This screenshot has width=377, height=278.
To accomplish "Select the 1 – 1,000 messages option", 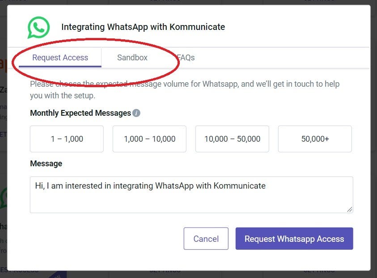I will pyautogui.click(x=67, y=139).
